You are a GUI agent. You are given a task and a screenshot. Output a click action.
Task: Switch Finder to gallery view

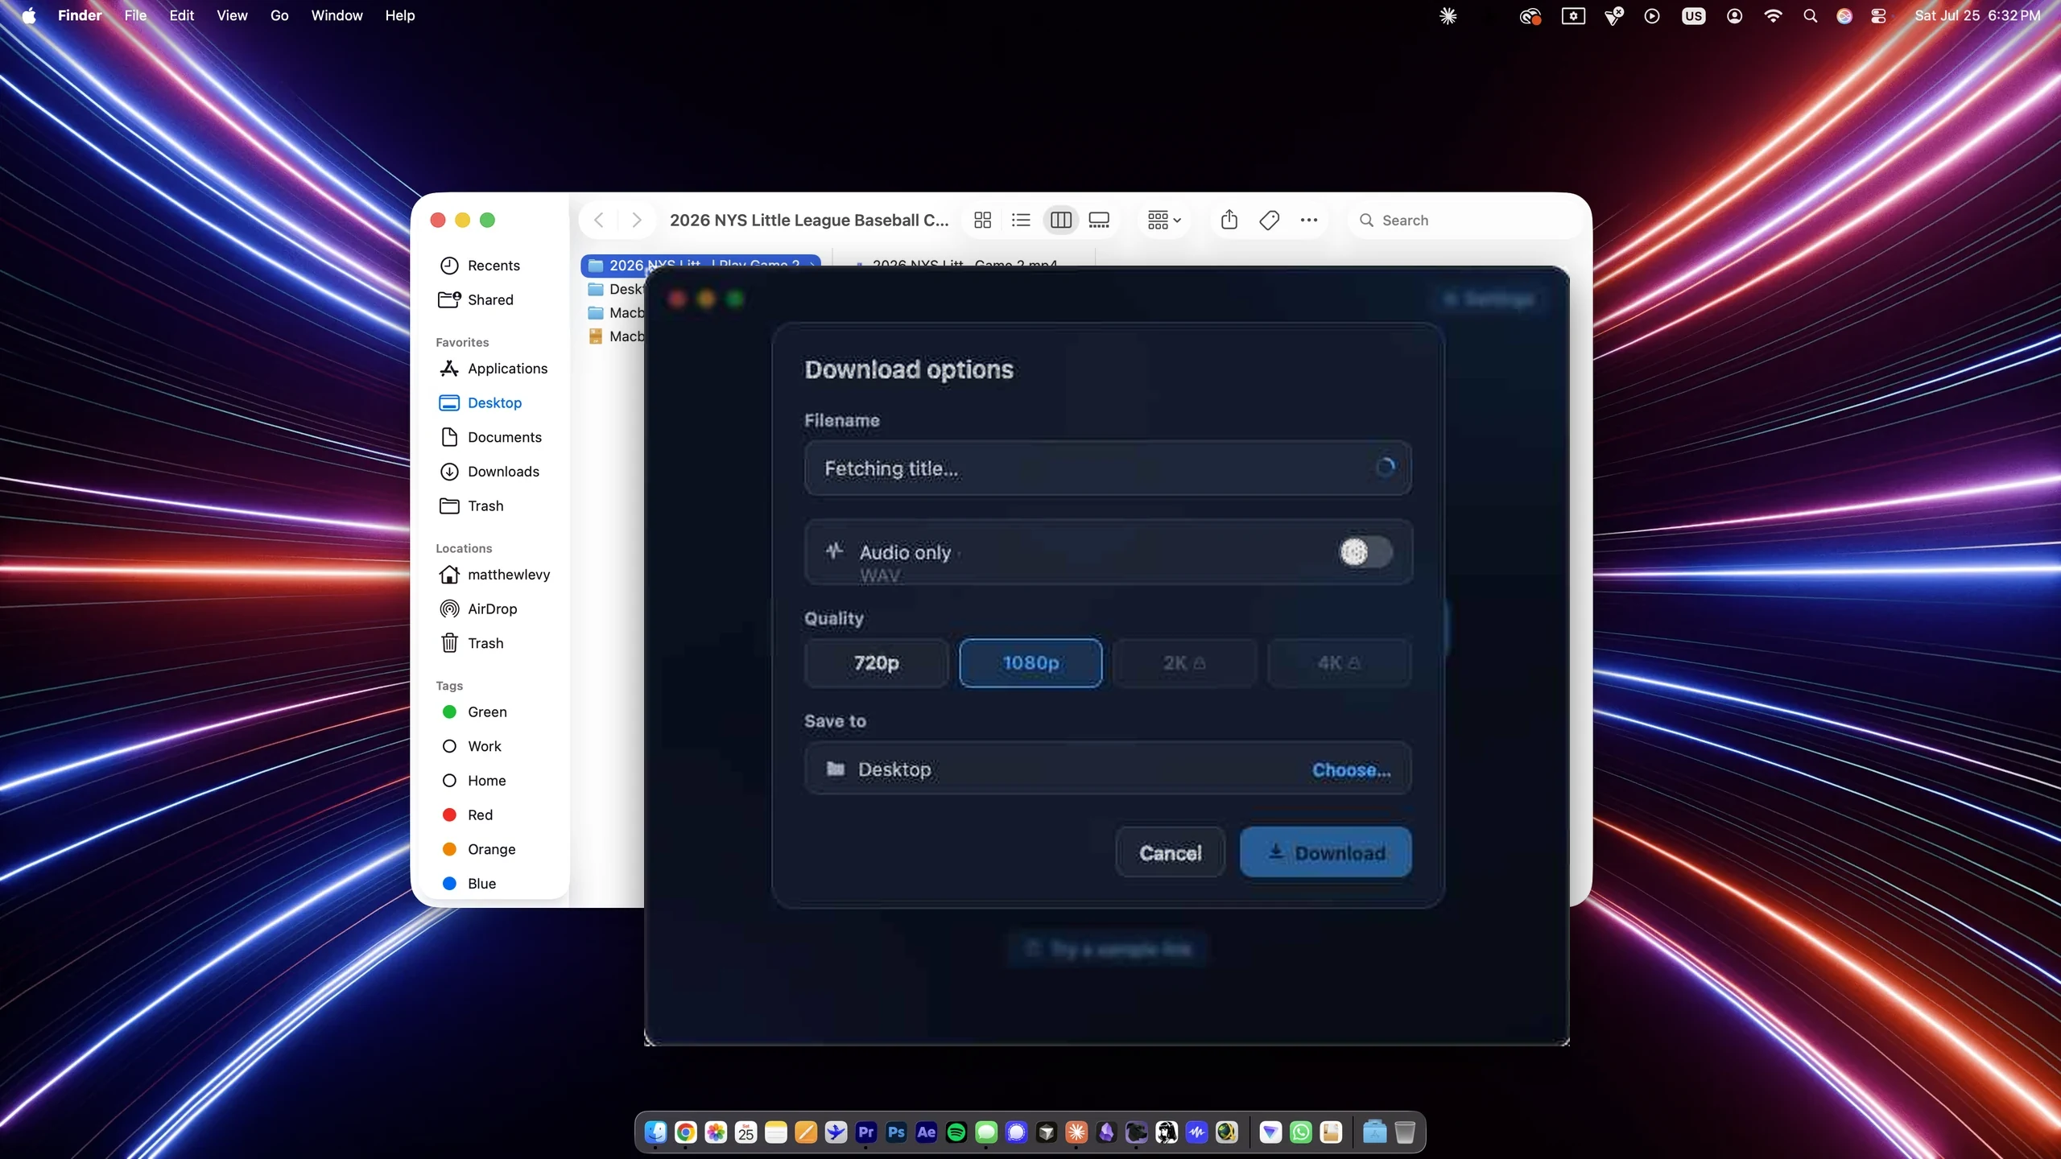click(1099, 220)
